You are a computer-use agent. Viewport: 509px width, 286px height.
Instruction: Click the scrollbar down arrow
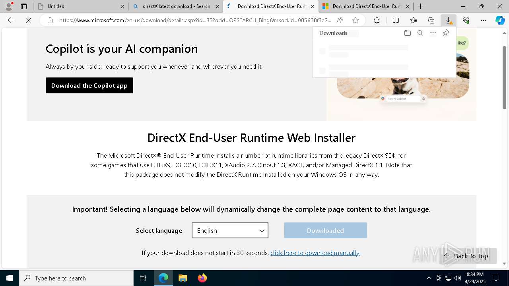pyautogui.click(x=505, y=263)
